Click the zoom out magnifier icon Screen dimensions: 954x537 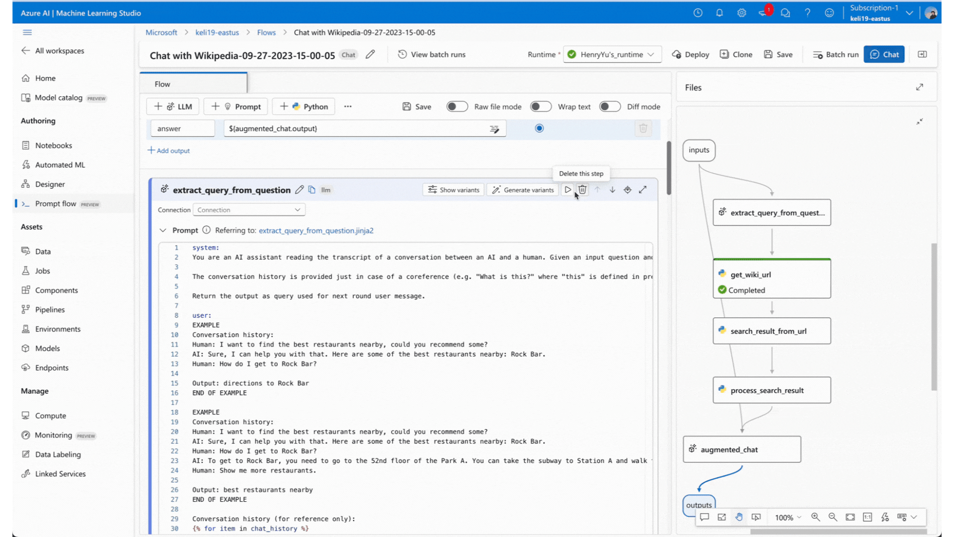pos(833,517)
